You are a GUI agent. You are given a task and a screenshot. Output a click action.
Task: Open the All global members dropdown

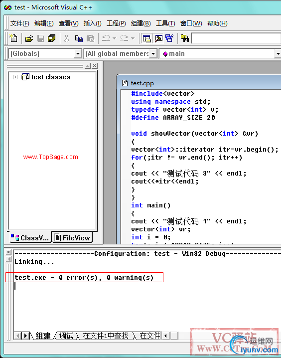click(153, 54)
